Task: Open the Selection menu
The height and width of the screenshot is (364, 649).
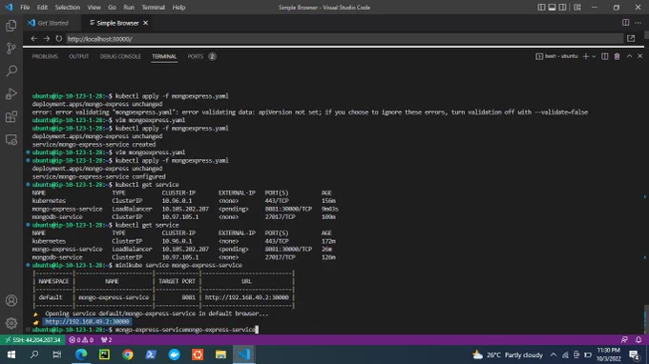Action: [x=68, y=8]
